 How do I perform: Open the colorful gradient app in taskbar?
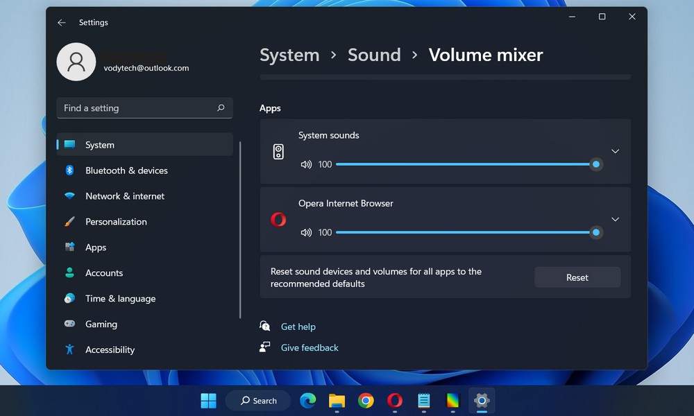(452, 401)
